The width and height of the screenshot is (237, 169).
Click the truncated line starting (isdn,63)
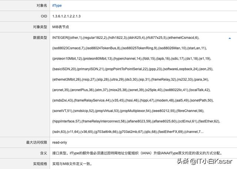[128, 132]
